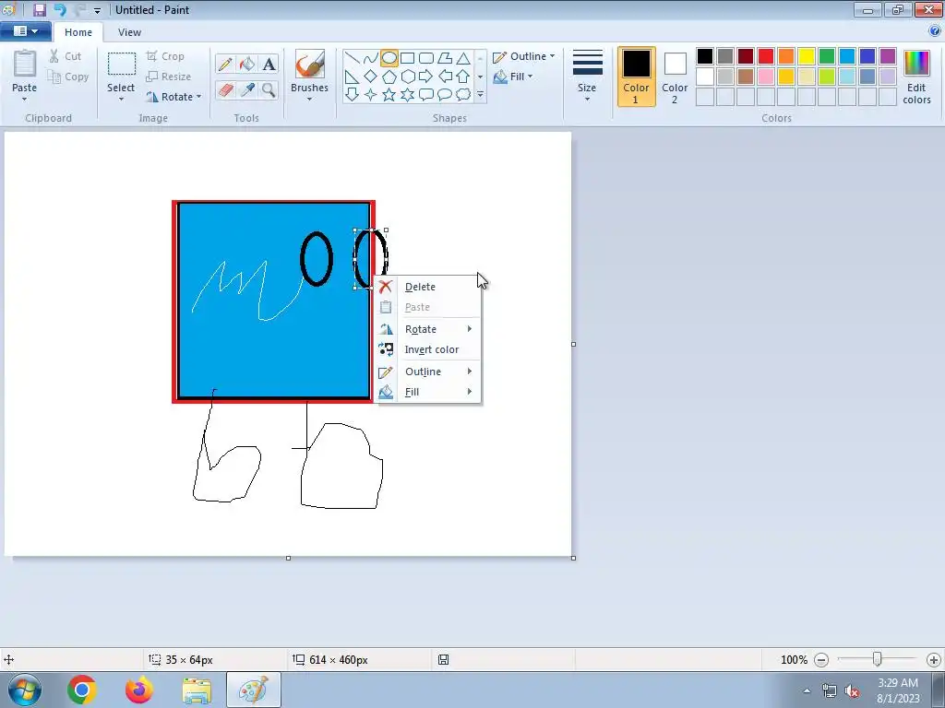Click the Crop button
Image resolution: width=945 pixels, height=708 pixels.
click(165, 56)
